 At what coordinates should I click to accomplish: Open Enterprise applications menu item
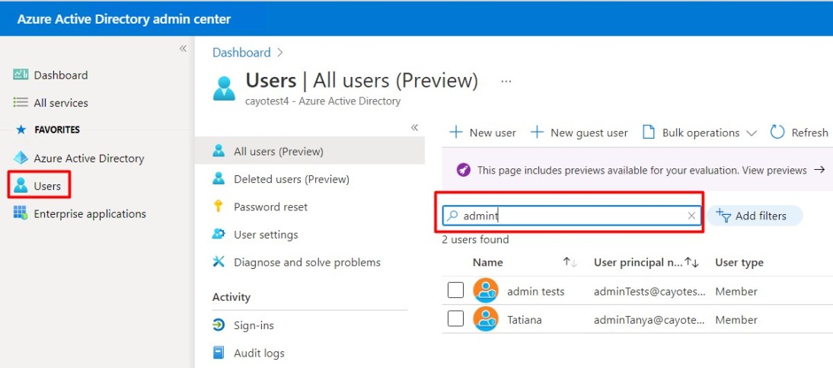click(90, 214)
